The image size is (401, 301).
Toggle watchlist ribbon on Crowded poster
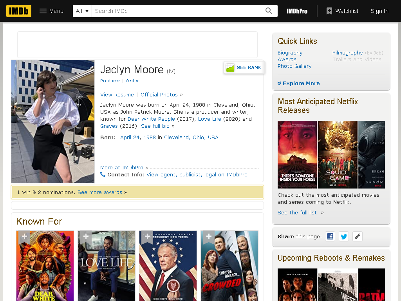click(209, 236)
